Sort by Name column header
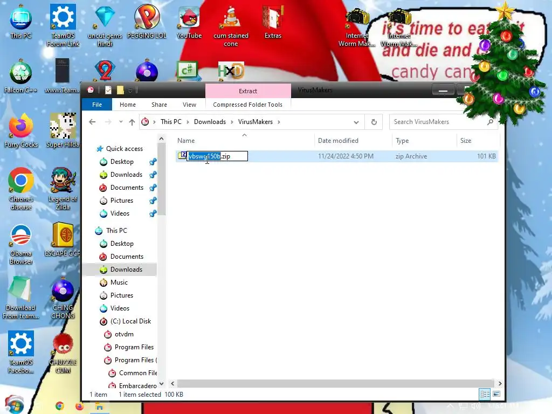Viewport: 552px width, 414px height. point(244,141)
